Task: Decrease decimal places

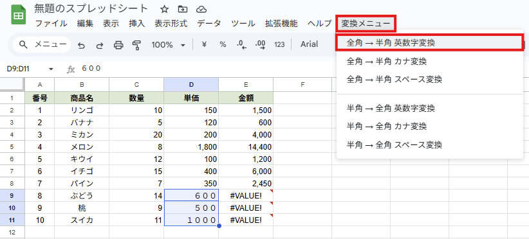Action: coord(241,44)
